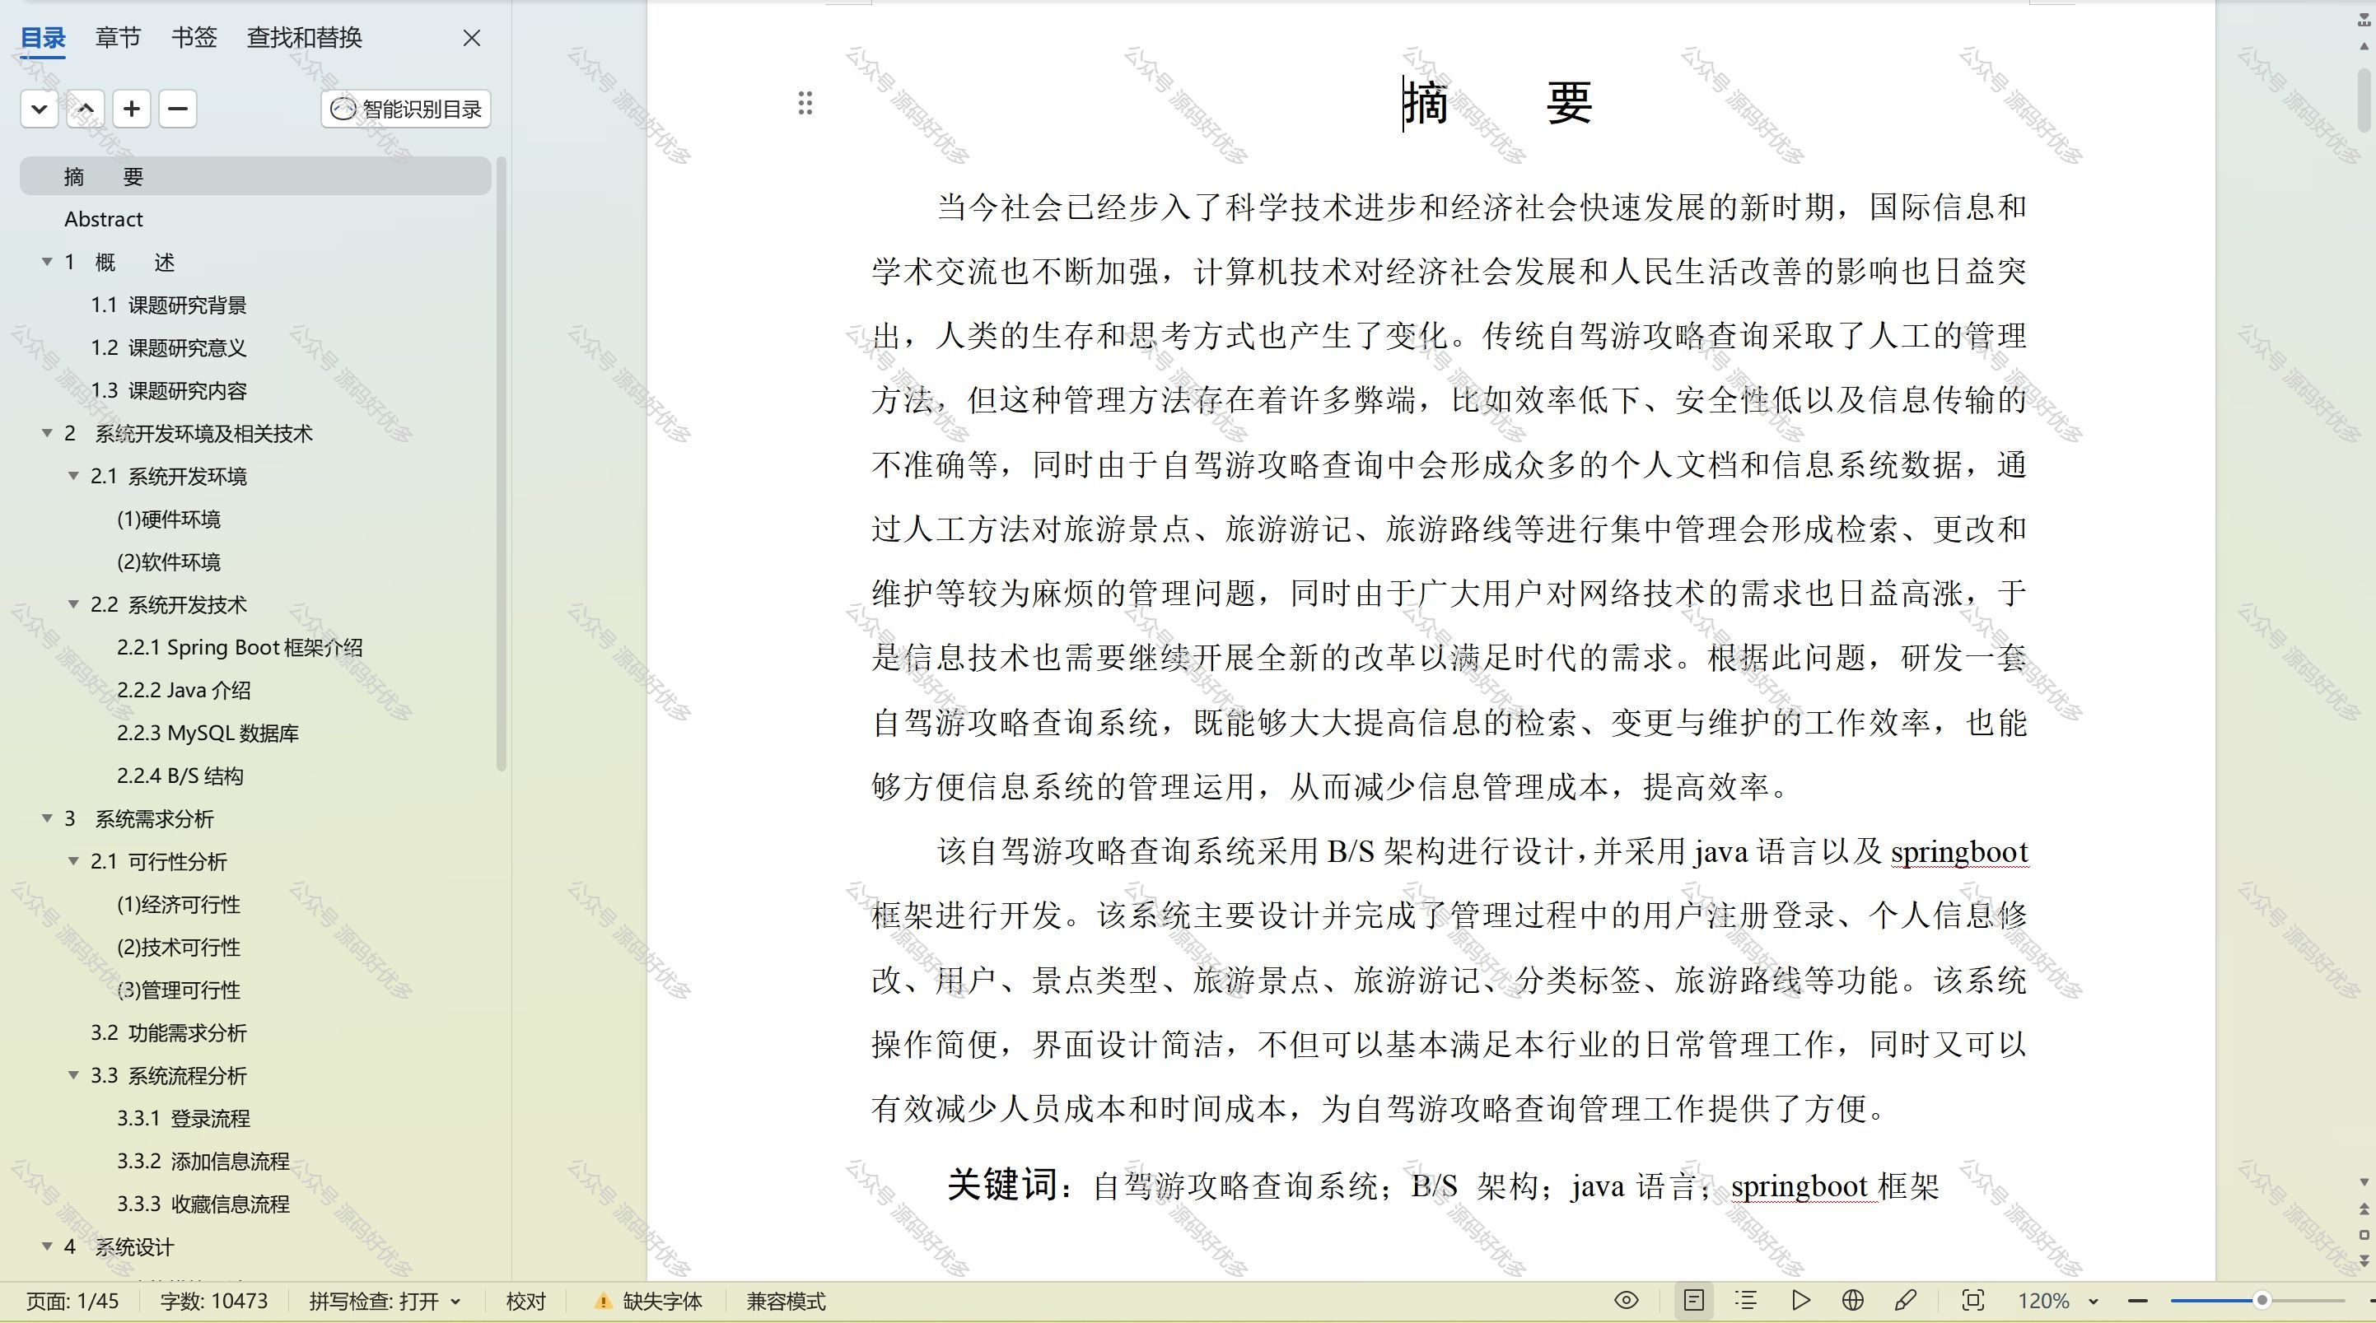
Task: Switch to page layout view
Action: [x=1693, y=1301]
